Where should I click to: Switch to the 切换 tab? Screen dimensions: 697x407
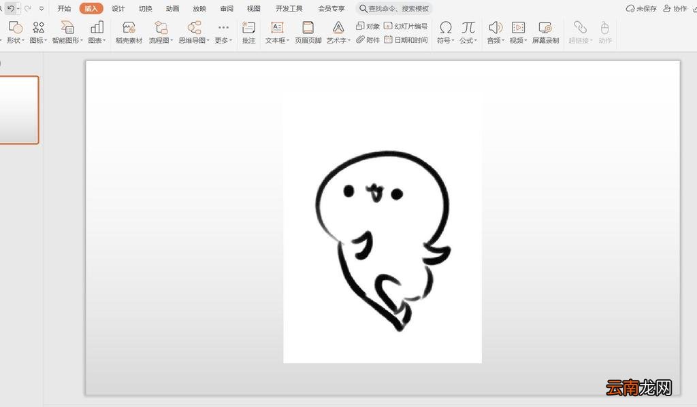(146, 8)
